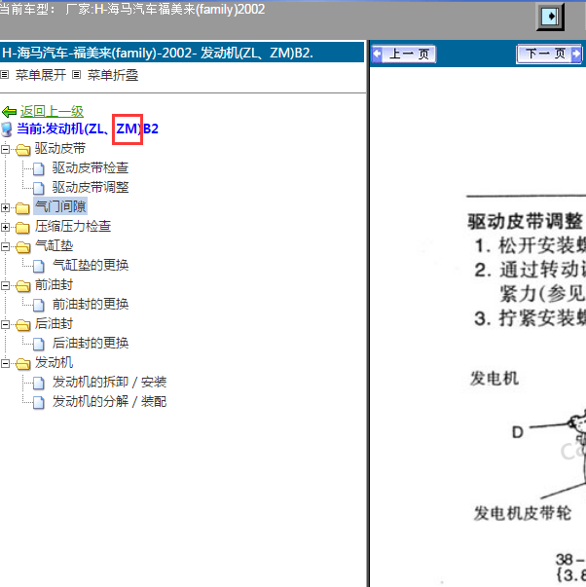Image resolution: width=586 pixels, height=587 pixels.
Task: Click the 发电机 label in diagram
Action: [494, 379]
